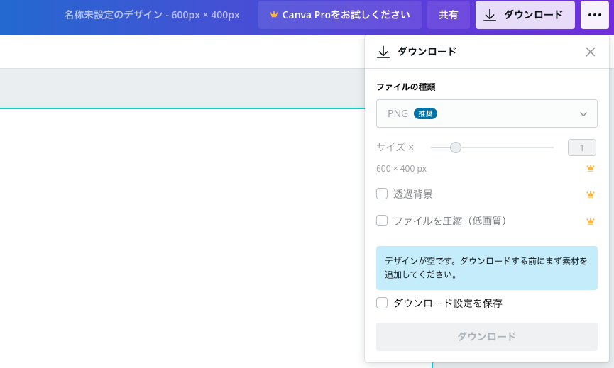Click the crown icon next to ファイルを圧縮
The image size is (614, 368).
click(x=591, y=221)
